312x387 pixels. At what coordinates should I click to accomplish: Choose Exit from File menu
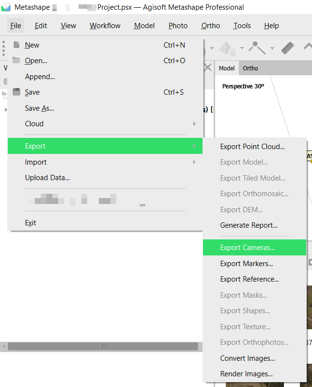tap(105, 222)
